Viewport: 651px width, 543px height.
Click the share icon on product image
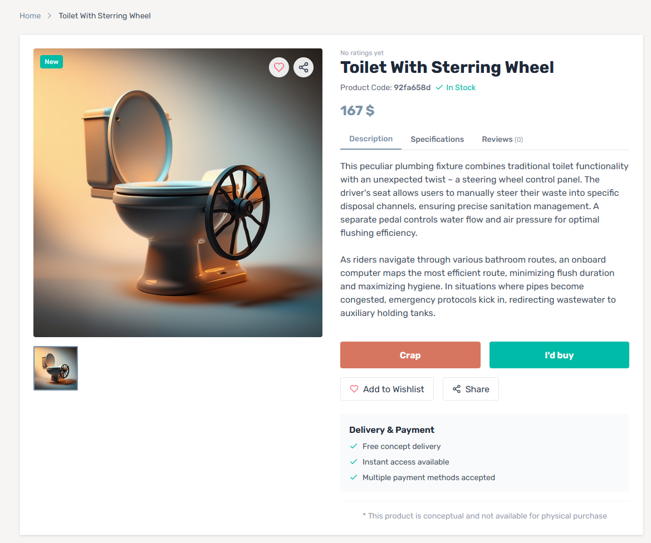304,67
